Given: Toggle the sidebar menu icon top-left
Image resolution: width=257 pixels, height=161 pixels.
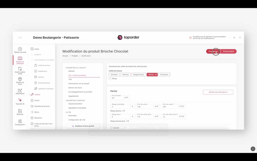Looking at the screenshot, I should point(20,38).
